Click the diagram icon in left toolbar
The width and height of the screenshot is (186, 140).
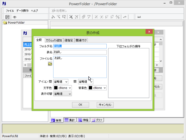coord(7,17)
